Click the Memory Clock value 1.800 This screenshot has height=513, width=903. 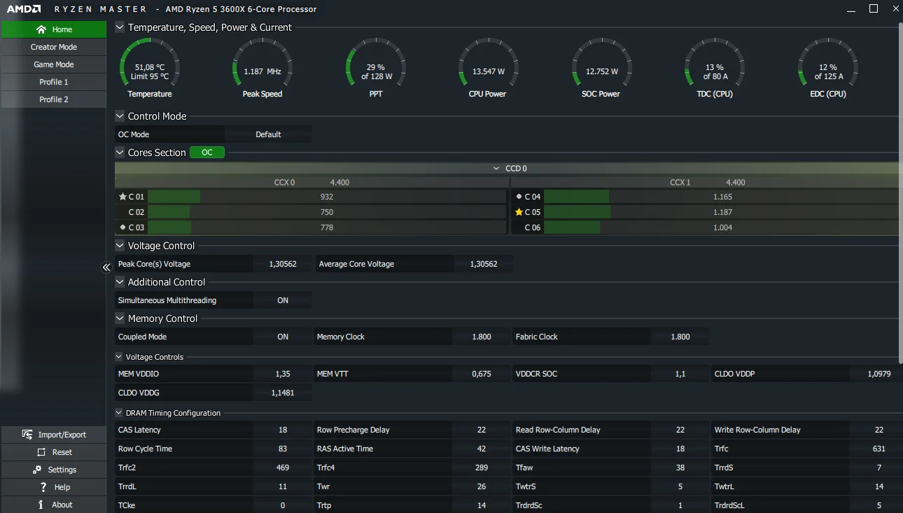482,337
